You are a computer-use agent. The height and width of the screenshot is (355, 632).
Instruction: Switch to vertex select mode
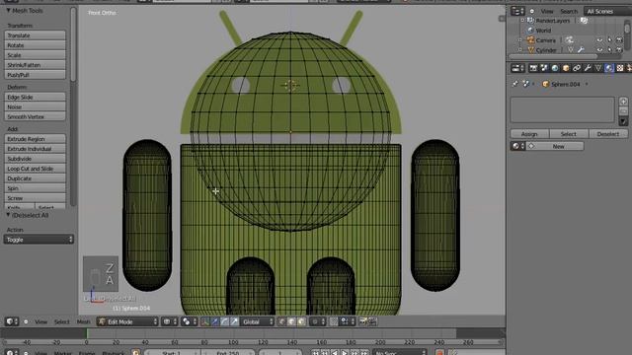281,321
